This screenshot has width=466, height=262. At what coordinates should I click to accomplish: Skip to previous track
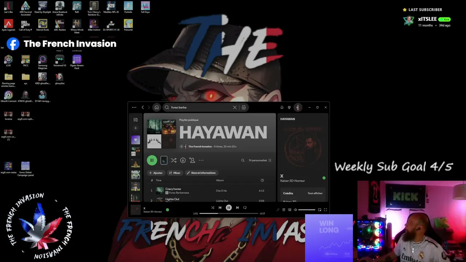click(x=220, y=207)
